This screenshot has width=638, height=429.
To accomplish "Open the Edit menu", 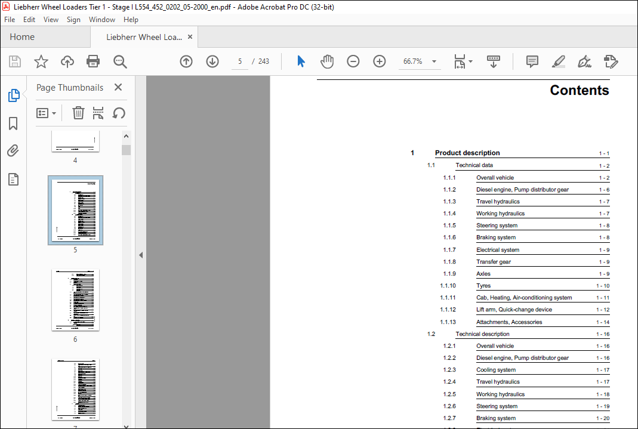I will [x=29, y=20].
